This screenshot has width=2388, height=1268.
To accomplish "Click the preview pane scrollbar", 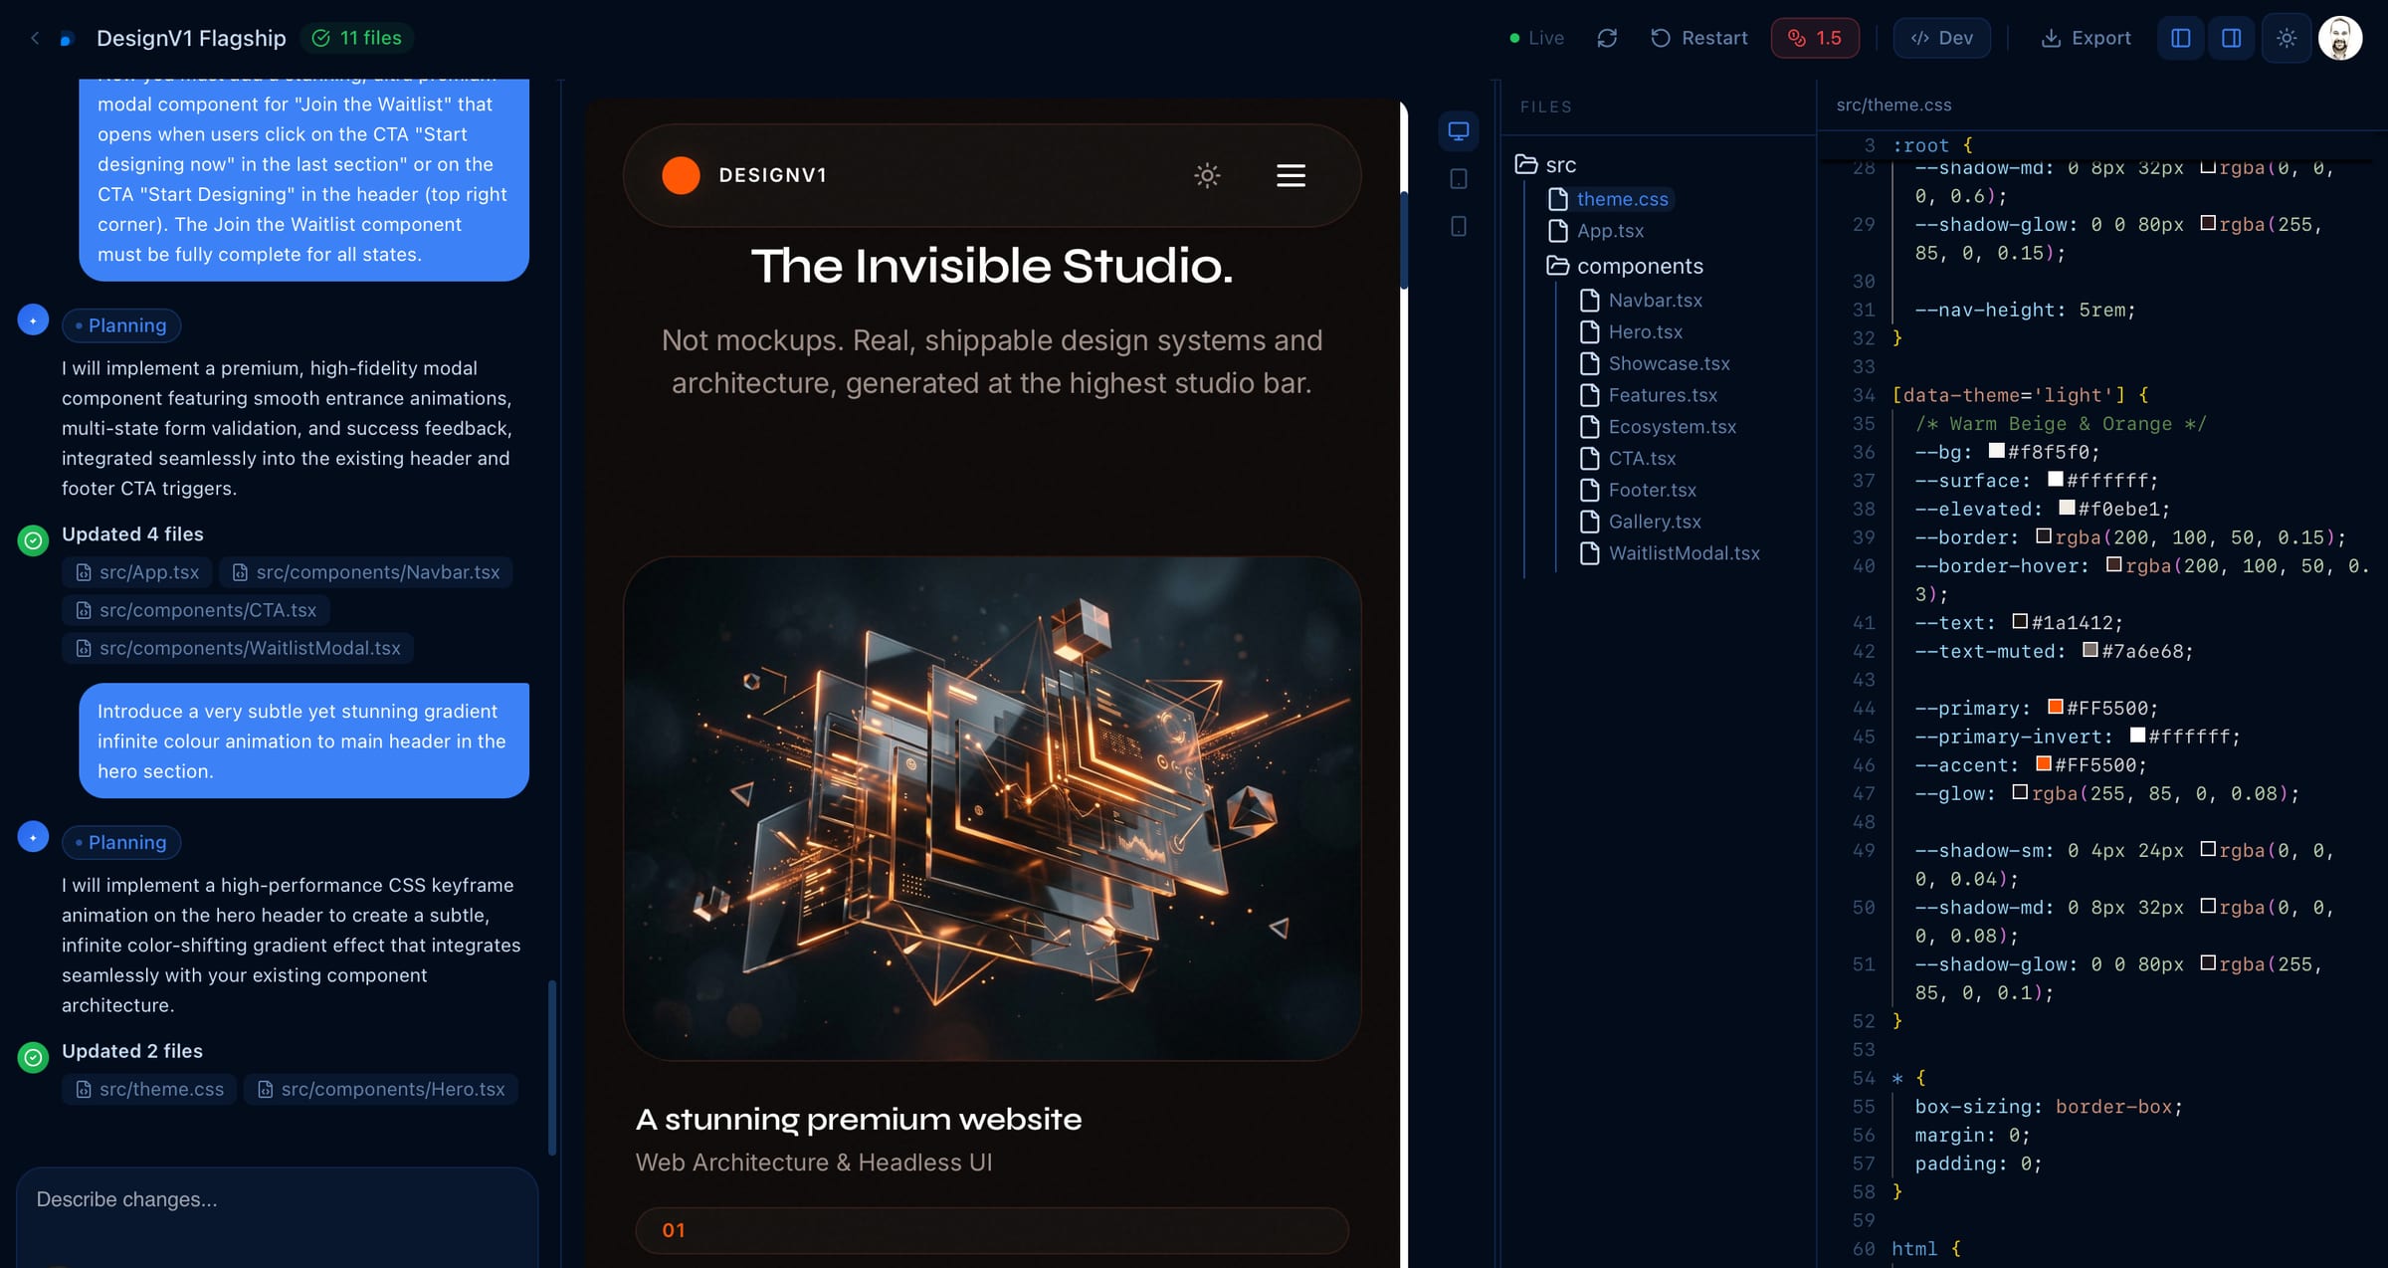I will coord(1404,240).
